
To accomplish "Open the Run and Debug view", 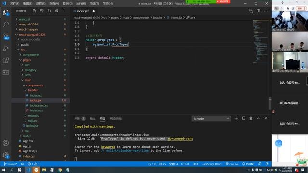I will [6, 48].
